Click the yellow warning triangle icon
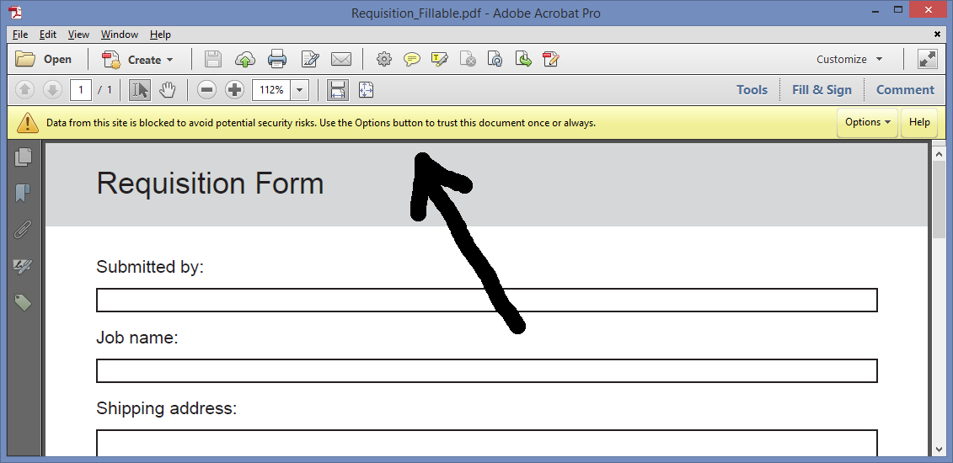This screenshot has height=463, width=953. [27, 123]
